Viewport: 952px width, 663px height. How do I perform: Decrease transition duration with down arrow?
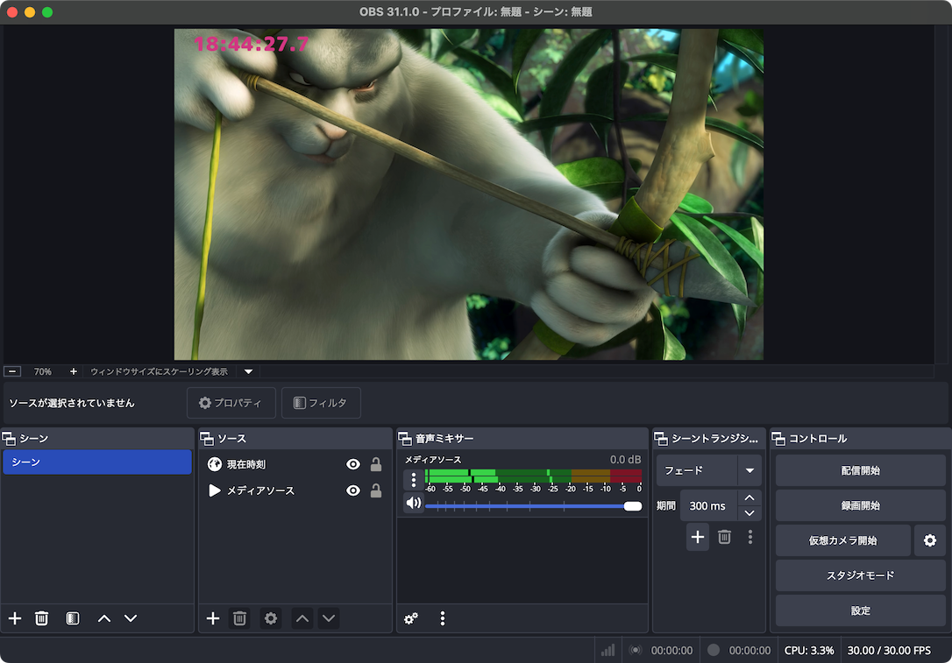pos(750,513)
